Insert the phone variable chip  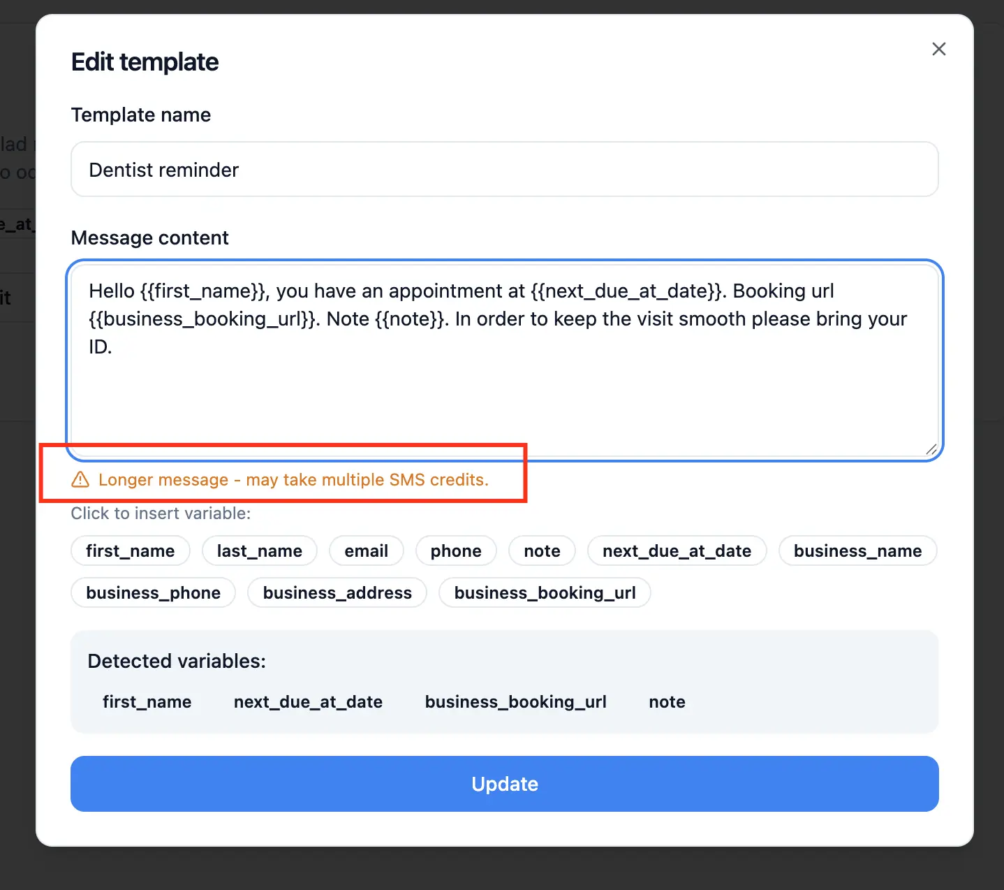tap(456, 551)
